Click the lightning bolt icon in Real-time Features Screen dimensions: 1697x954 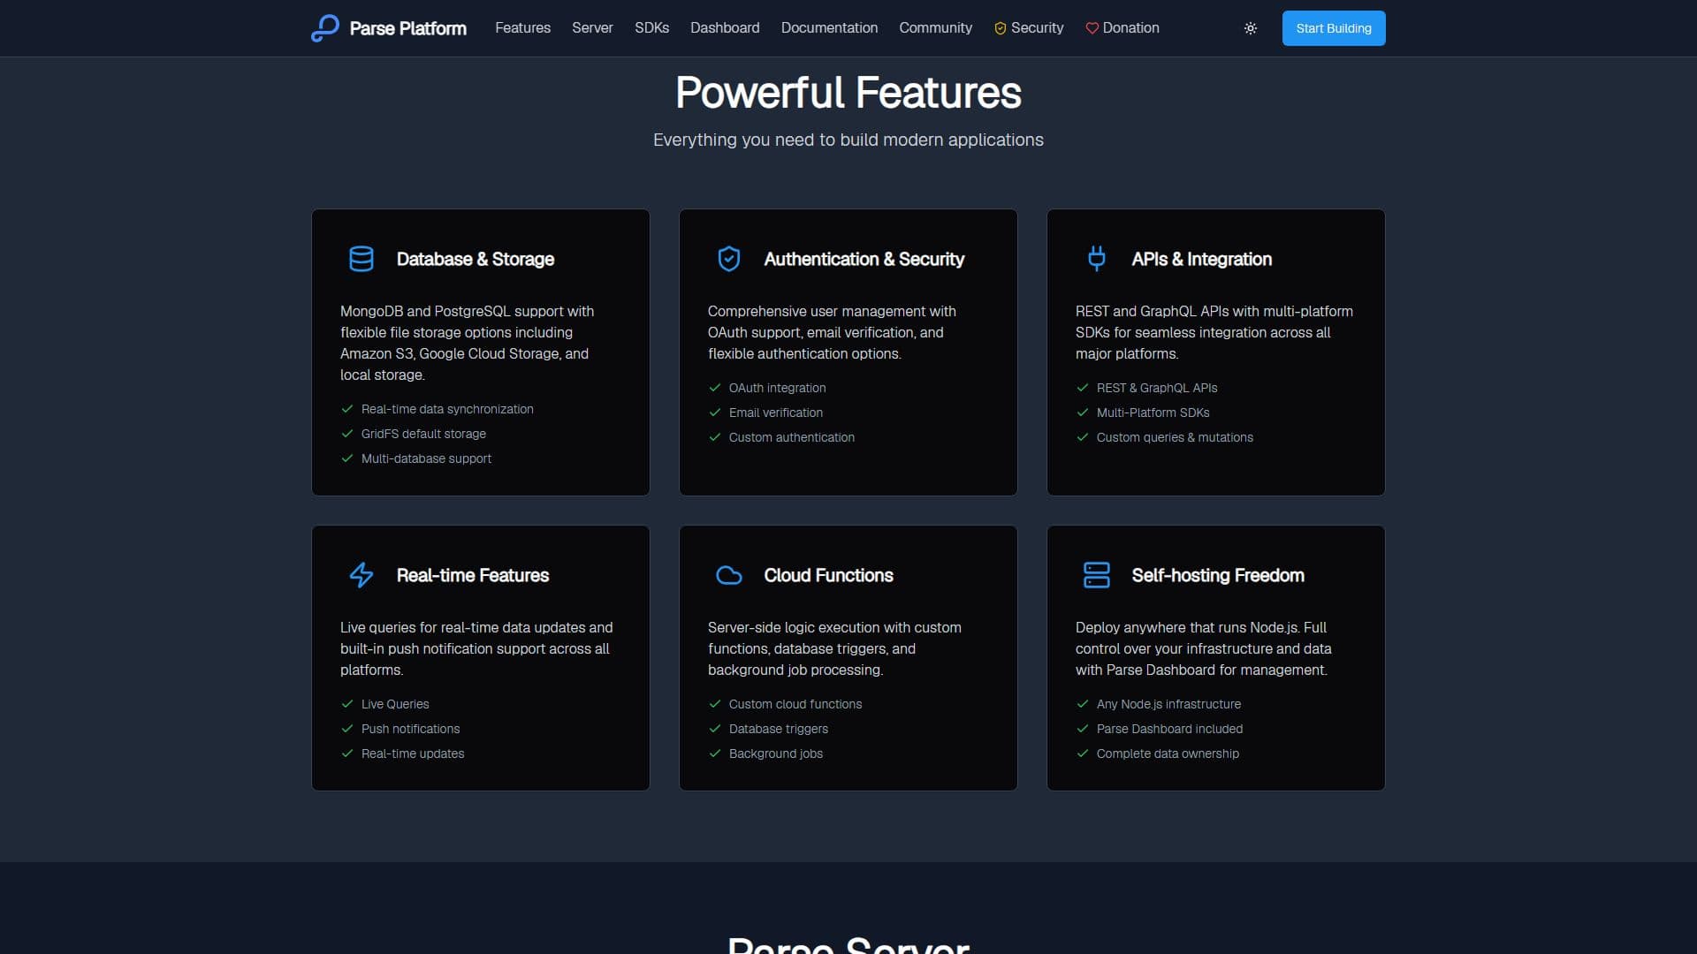(361, 575)
